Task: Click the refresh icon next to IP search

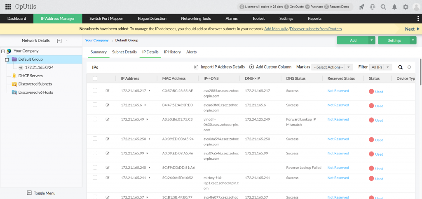Action: tap(409, 67)
